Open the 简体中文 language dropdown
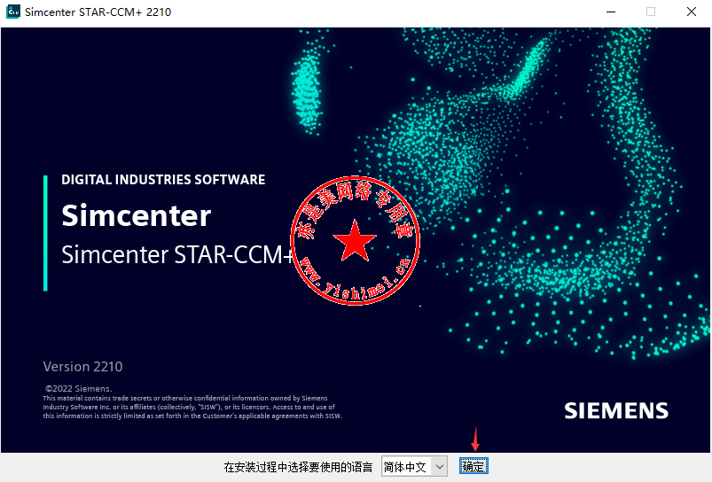 [414, 466]
